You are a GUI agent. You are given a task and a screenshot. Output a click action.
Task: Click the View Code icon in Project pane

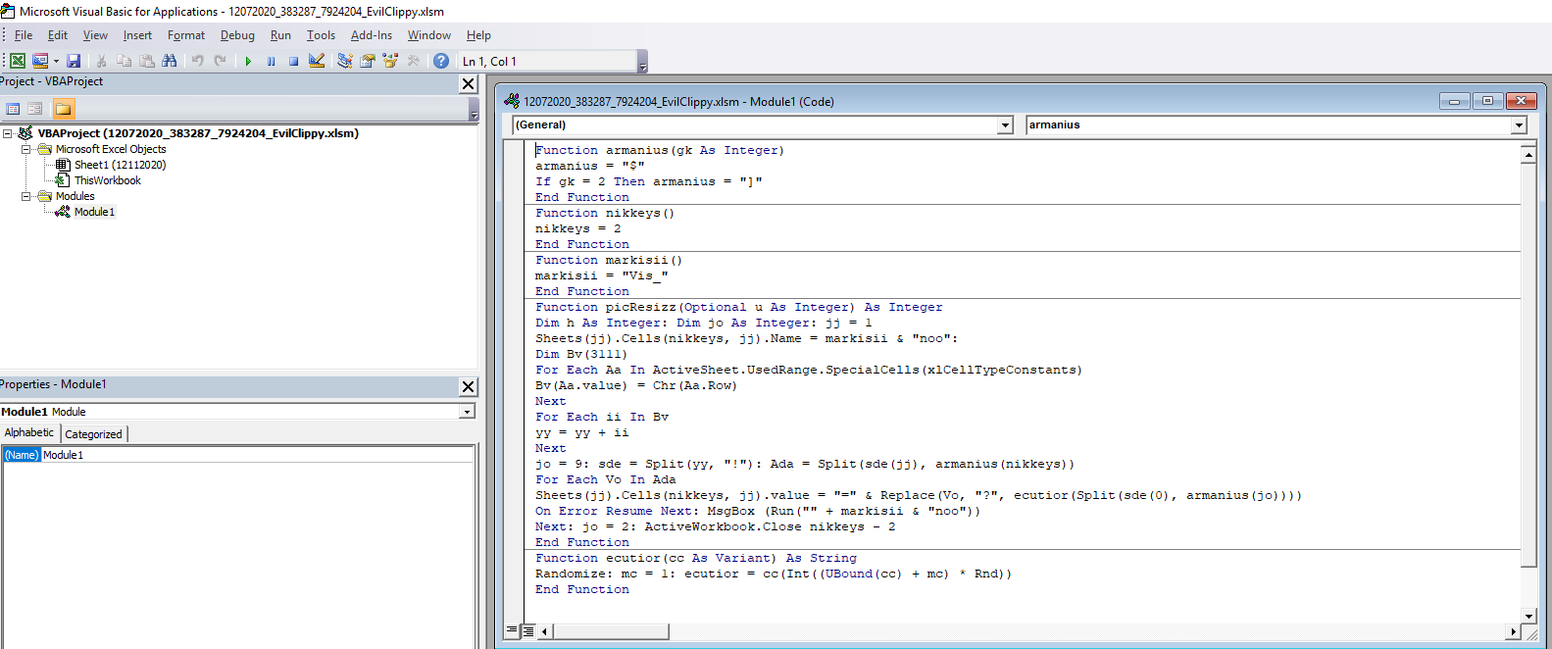(14, 109)
